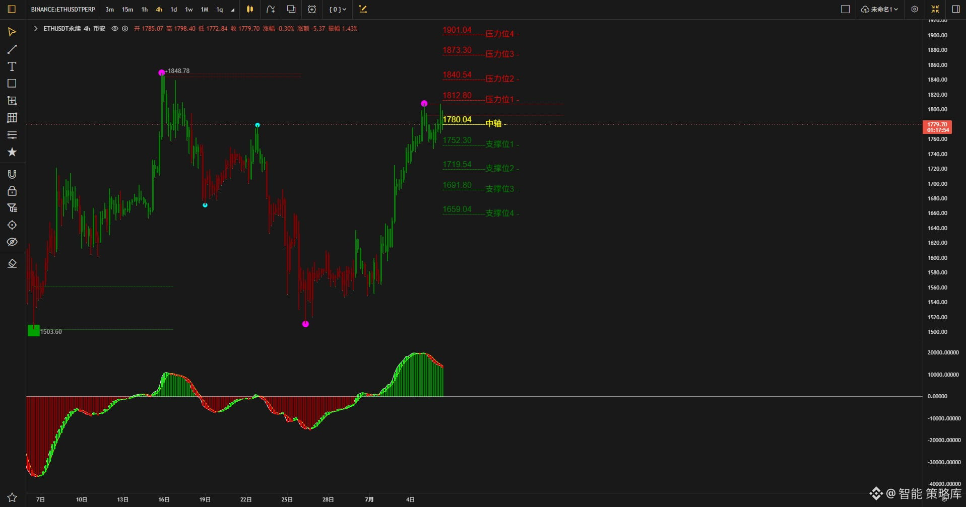Expand the ETHUSDT永续 legend chevron
966x507 pixels.
(x=36, y=29)
